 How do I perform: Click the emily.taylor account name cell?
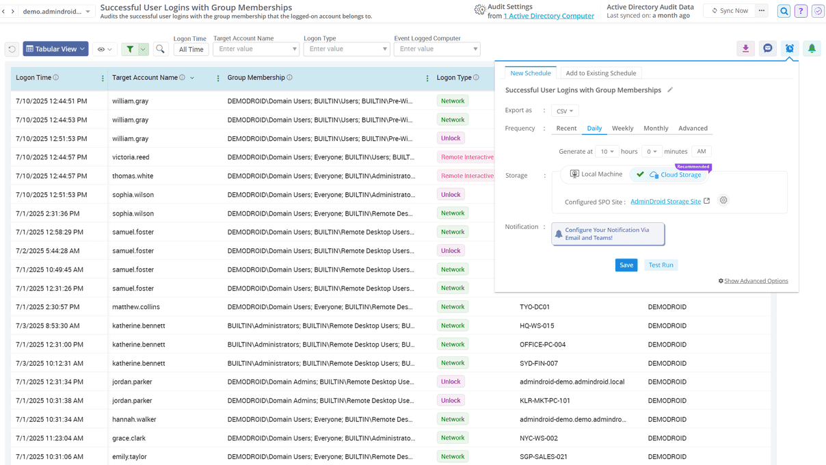pos(129,457)
